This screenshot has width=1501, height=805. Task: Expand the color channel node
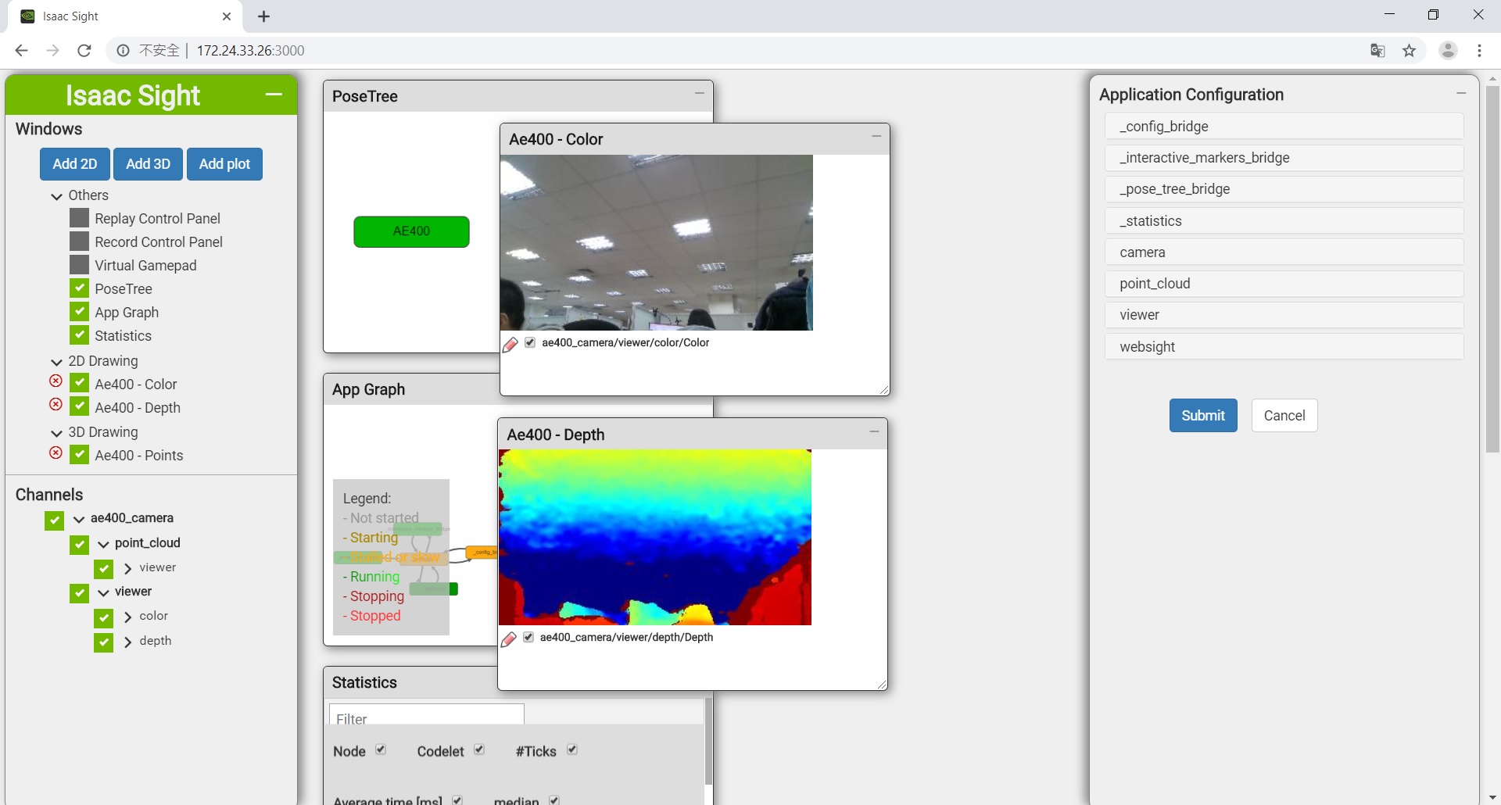tap(128, 617)
